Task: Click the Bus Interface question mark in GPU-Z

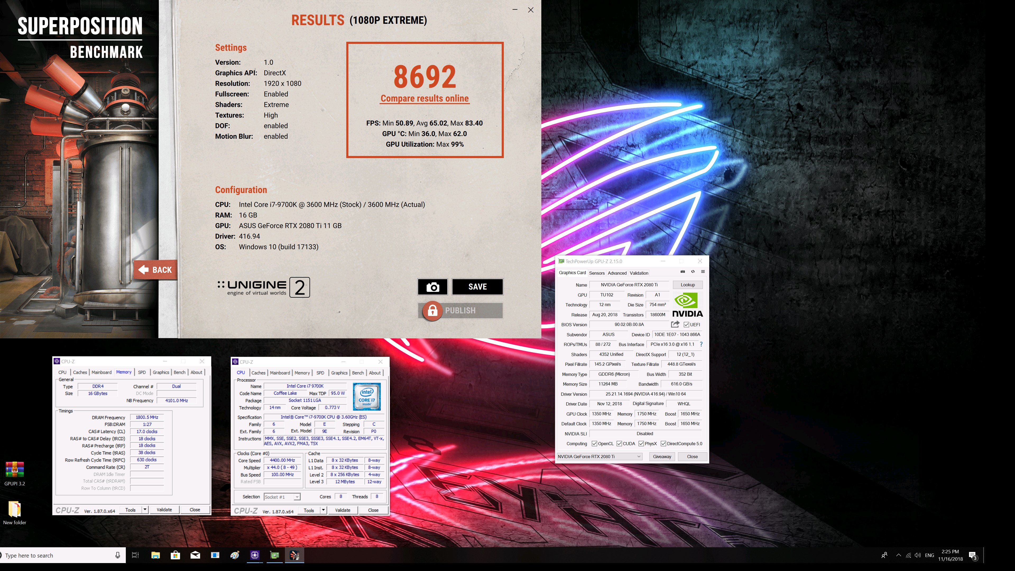Action: (x=701, y=344)
